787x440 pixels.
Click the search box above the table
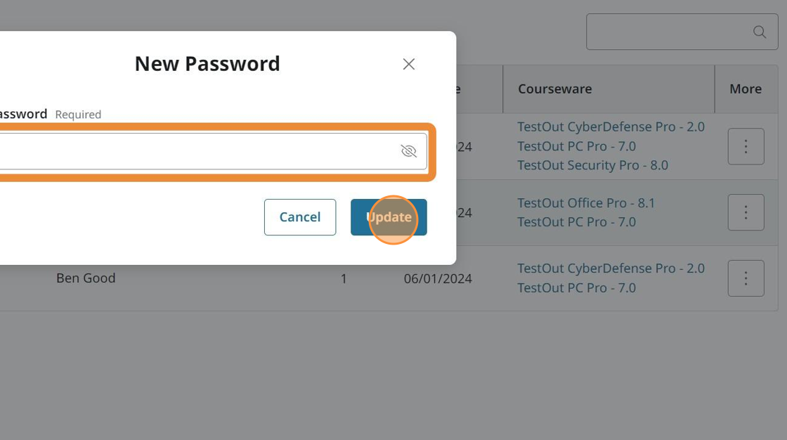(668, 32)
